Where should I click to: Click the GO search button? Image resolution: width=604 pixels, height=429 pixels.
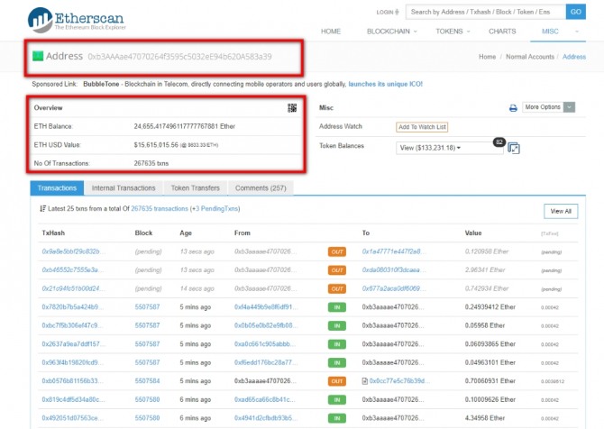pos(575,12)
